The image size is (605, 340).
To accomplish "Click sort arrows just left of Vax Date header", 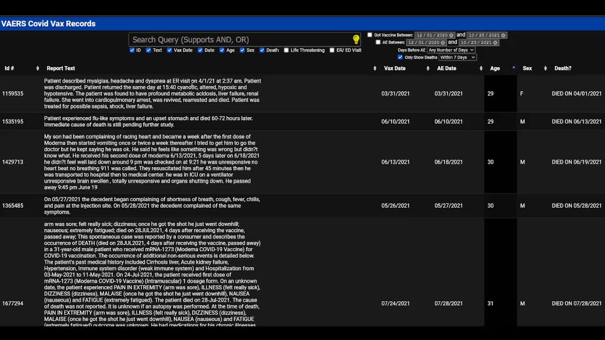I will (x=375, y=68).
